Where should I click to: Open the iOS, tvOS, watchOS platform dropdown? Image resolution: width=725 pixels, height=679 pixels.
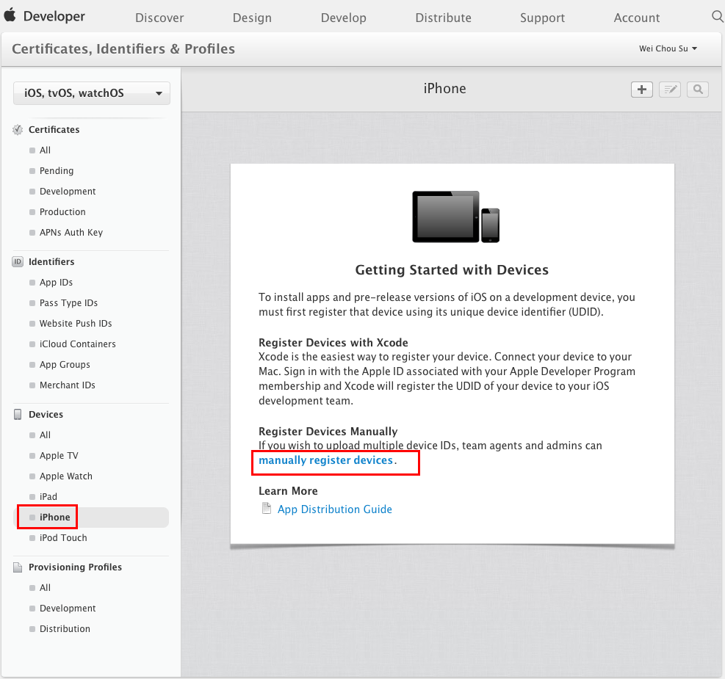(x=92, y=93)
